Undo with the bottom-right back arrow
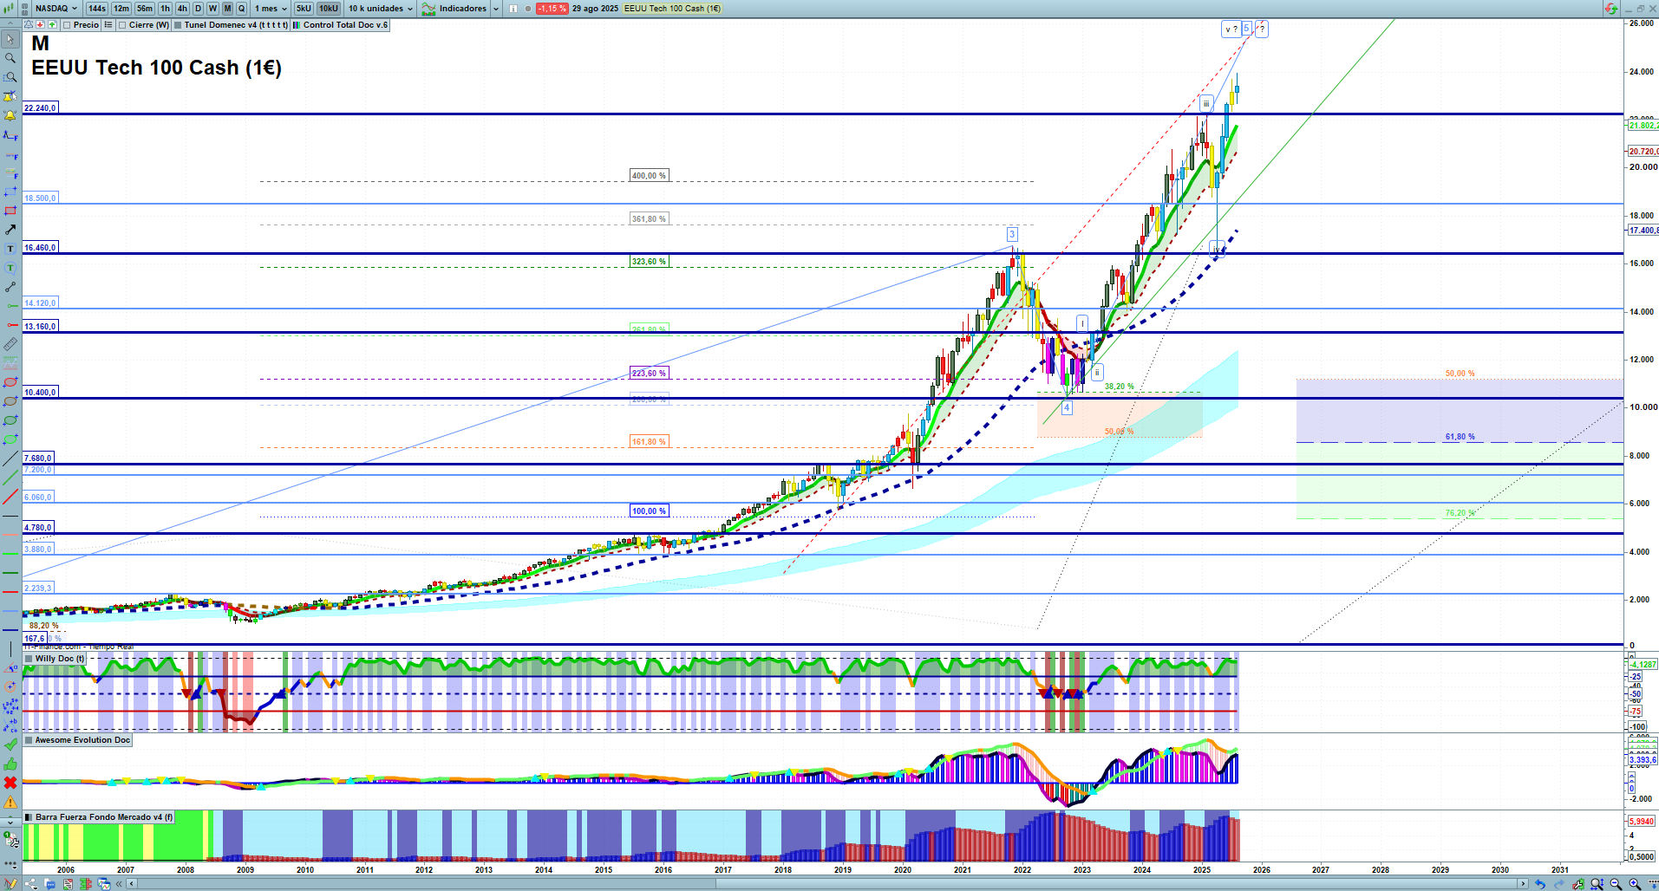Image resolution: width=1659 pixels, height=891 pixels. (x=1539, y=884)
